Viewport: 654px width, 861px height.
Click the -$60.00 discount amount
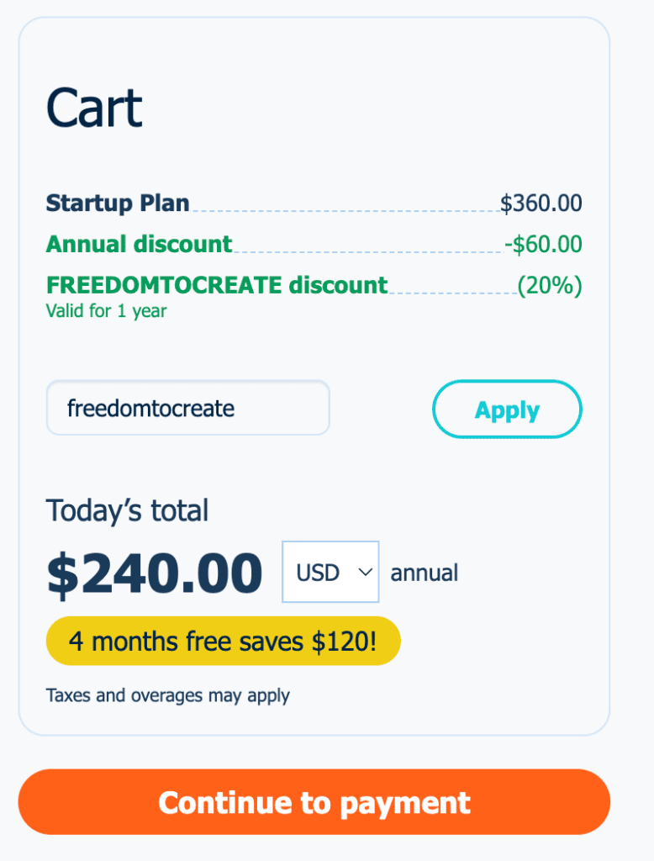click(x=543, y=245)
